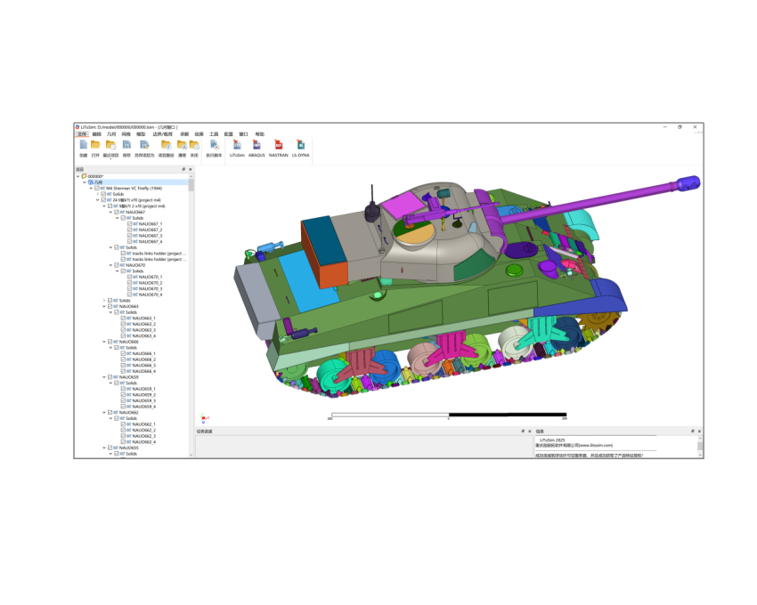The height and width of the screenshot is (605, 757).
Task: Uncheck the M4 Sherman VC Firefly checkbox
Action: (97, 188)
